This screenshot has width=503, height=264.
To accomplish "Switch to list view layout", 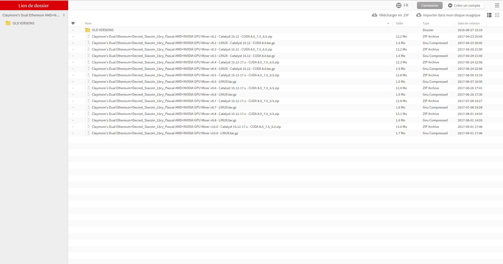I will (x=489, y=15).
